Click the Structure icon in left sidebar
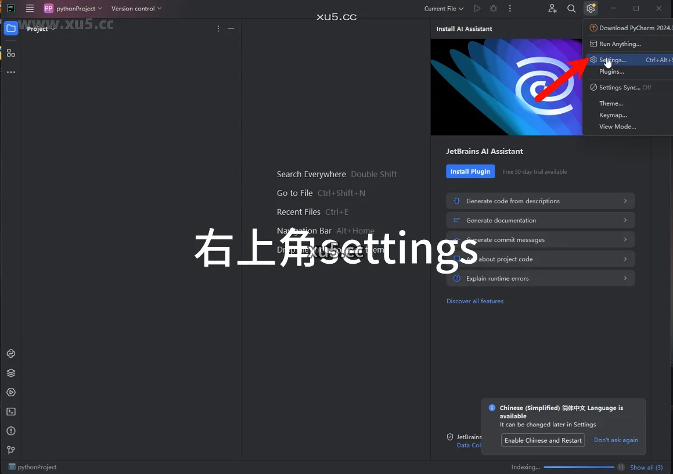 (10, 52)
